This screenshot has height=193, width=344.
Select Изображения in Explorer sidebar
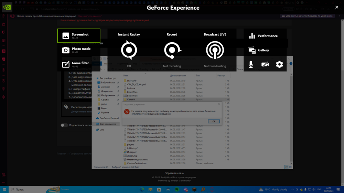tap(108, 95)
